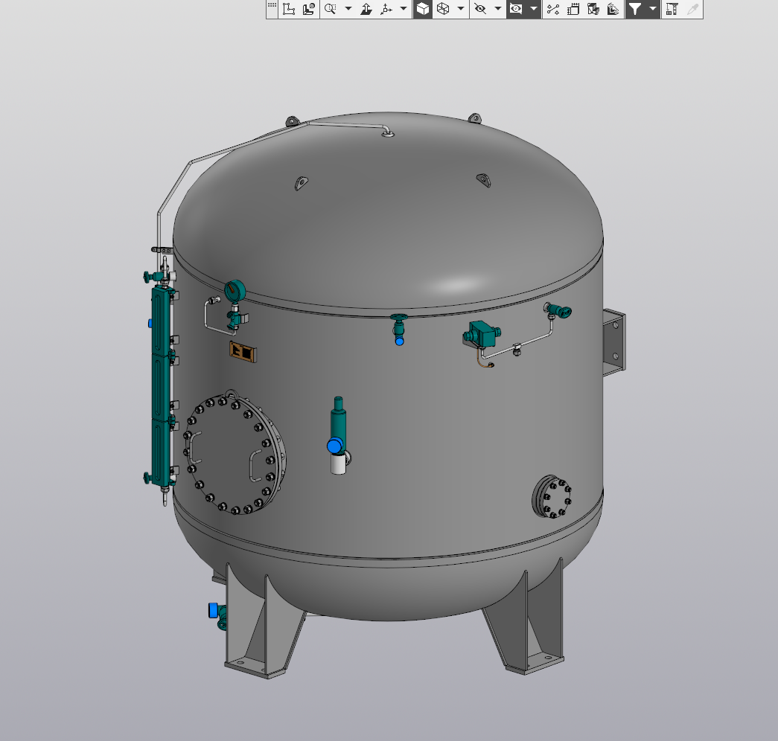Image resolution: width=778 pixels, height=741 pixels.
Task: Open dropdown arrow next to zoom tool
Action: (348, 9)
